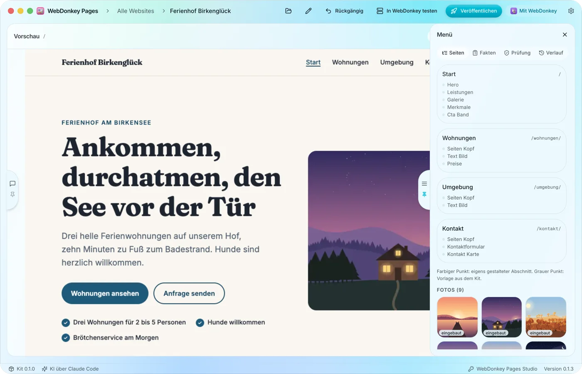Viewport: 582px width, 374px height.
Task: Select the Galerie section under Start
Action: (455, 100)
